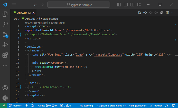Open the Customize Layout menu
The width and height of the screenshot is (178, 108).
(139, 5)
